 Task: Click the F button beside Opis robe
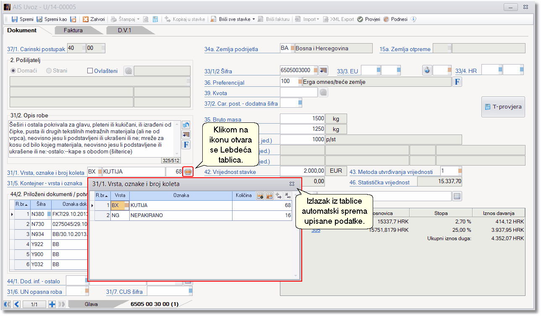click(186, 145)
